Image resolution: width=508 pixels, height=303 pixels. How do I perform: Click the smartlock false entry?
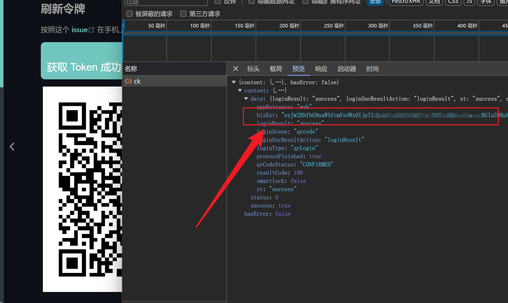pos(281,181)
